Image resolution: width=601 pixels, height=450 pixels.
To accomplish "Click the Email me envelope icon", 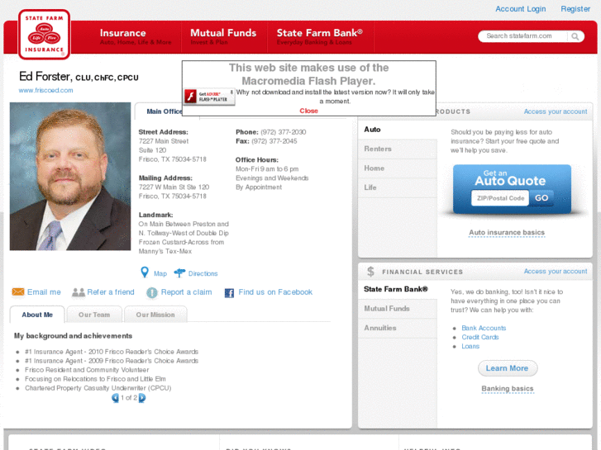I will click(x=18, y=291).
